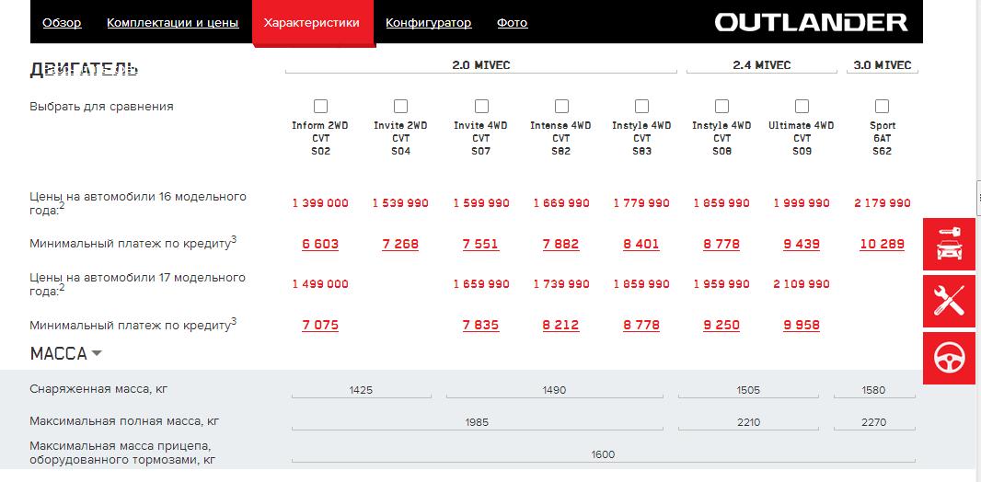
Task: Open credit payment link 6 603
Action: (x=320, y=244)
